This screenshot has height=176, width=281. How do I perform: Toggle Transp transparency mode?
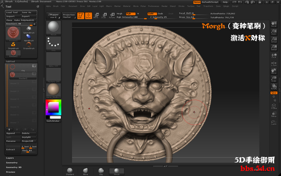click(274, 114)
